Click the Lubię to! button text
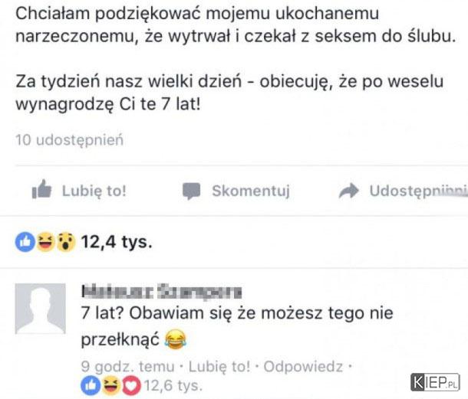Image resolution: width=468 pixels, height=399 pixels. [x=94, y=191]
